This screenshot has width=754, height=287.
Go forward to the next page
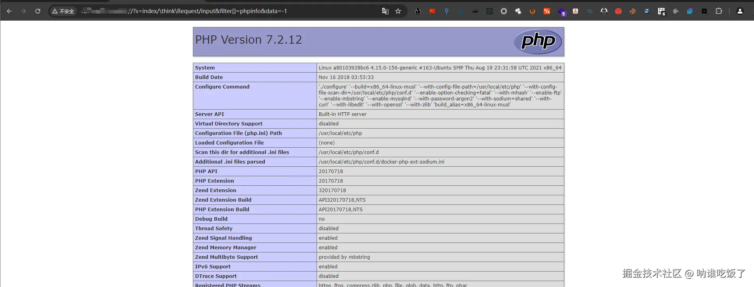(23, 11)
